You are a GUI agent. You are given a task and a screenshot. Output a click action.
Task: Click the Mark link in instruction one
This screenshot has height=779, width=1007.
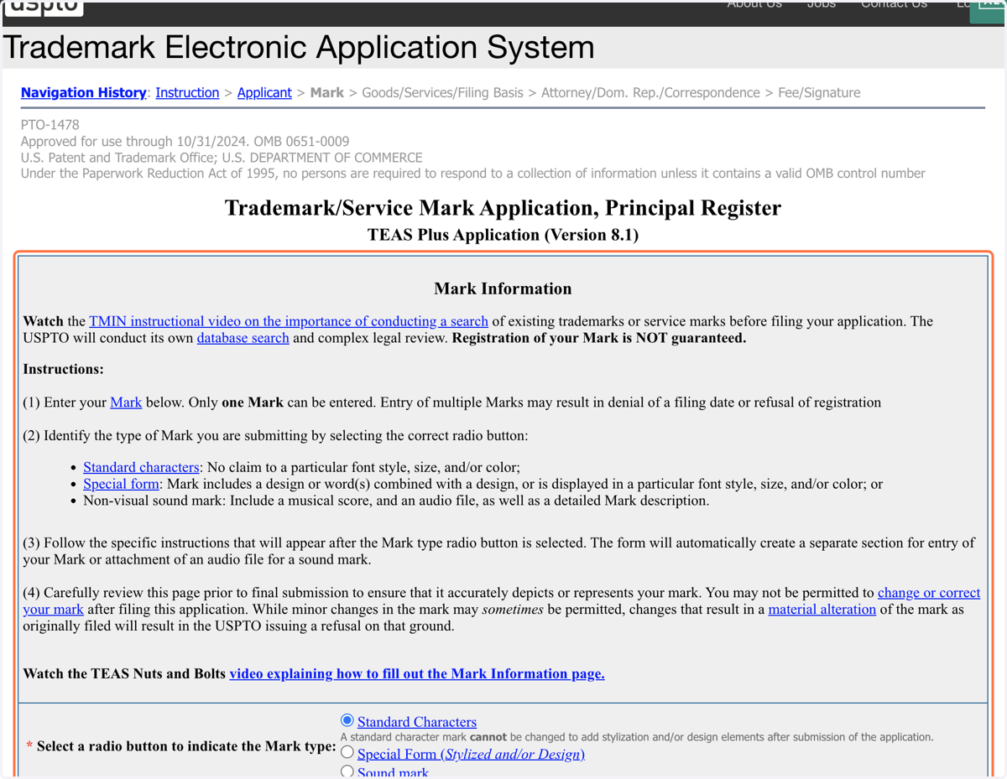click(126, 402)
